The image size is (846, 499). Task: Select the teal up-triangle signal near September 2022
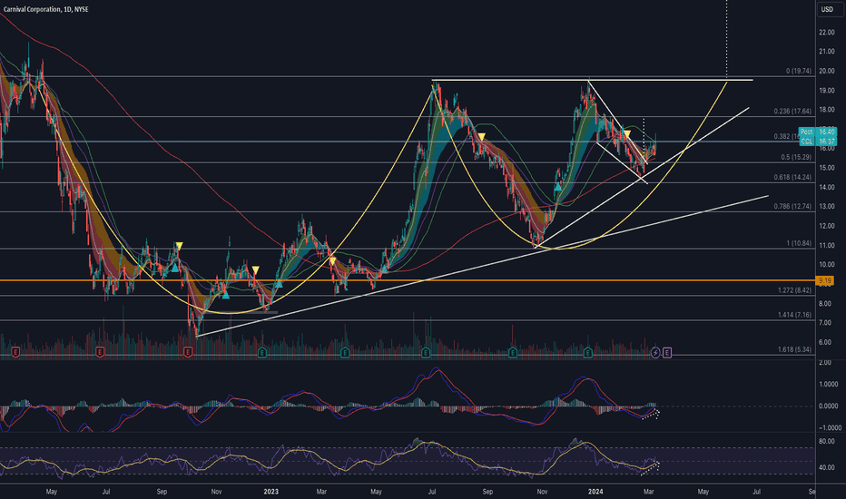click(x=175, y=268)
